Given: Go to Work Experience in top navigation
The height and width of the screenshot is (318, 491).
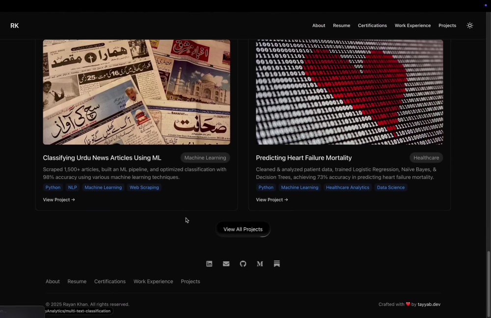Looking at the screenshot, I should coord(413,25).
